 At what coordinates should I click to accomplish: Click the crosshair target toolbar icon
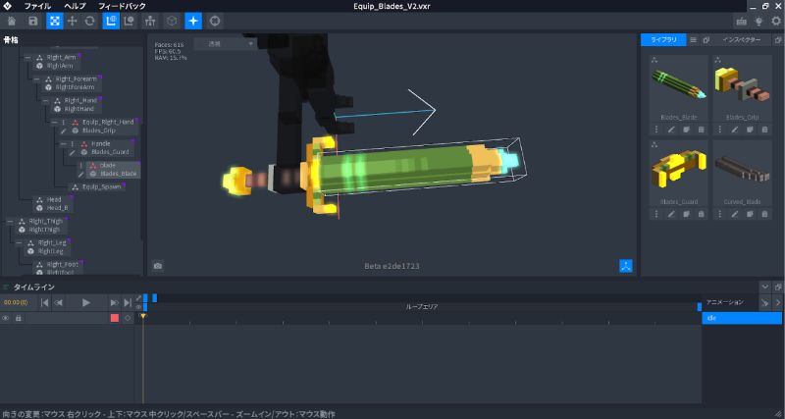point(215,21)
